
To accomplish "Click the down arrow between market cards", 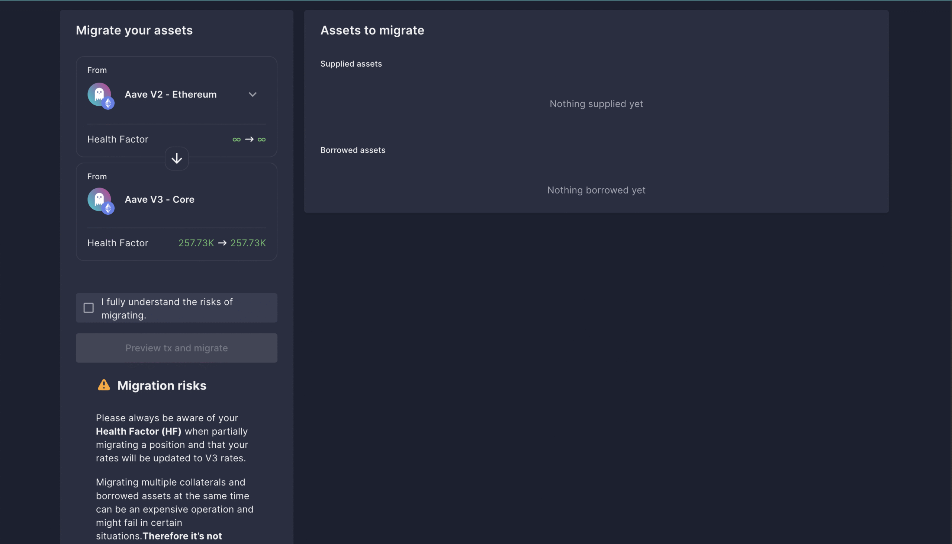I will point(177,159).
